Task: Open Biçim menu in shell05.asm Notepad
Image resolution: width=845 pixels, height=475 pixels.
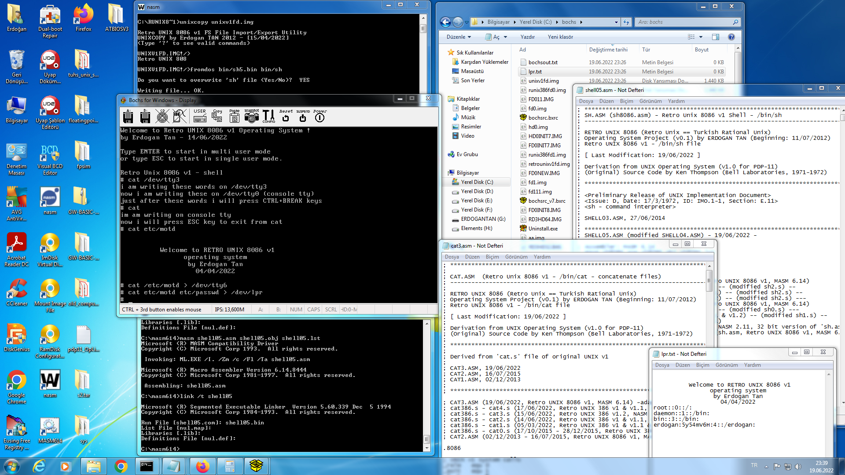Action: click(626, 101)
